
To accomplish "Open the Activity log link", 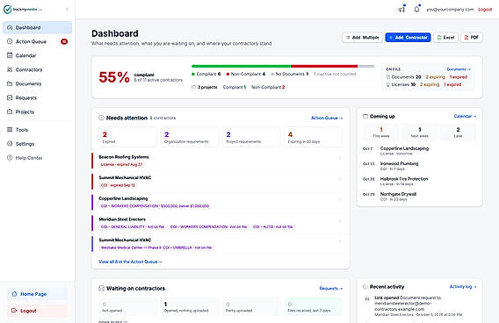I will tap(463, 287).
